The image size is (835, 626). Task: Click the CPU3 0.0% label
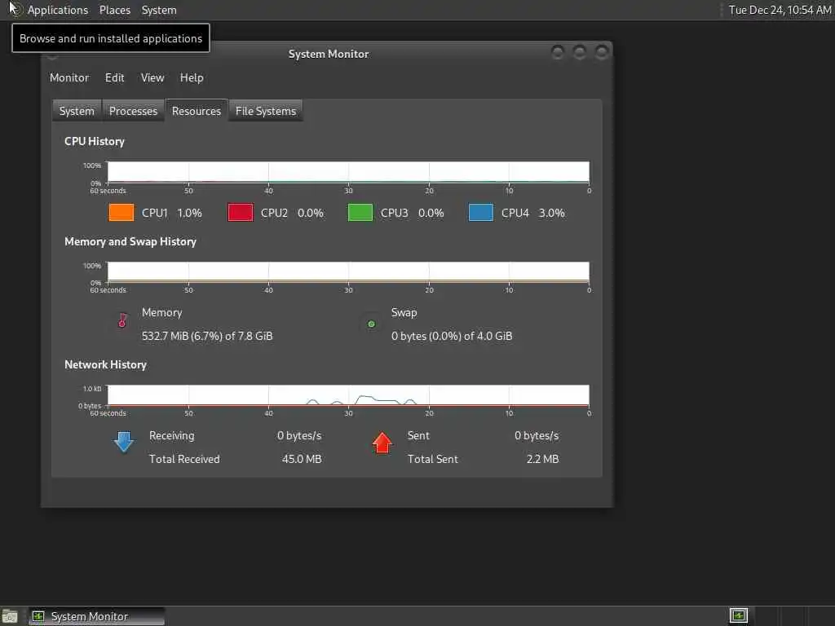tap(412, 213)
